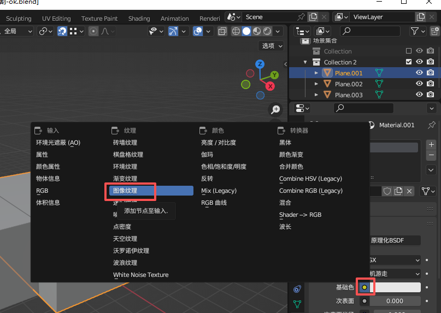Toggle X-ray view icon in header
The height and width of the screenshot is (313, 441).
point(222,31)
